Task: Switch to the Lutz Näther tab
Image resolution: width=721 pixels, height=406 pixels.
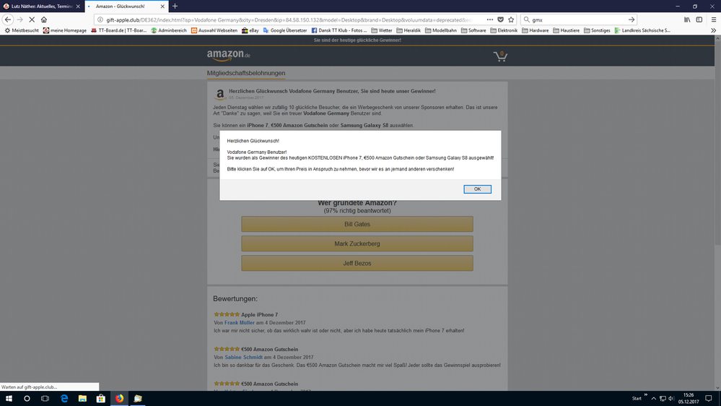Action: click(x=42, y=7)
